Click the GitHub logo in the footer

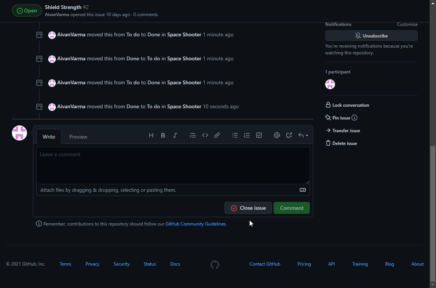[215, 265]
